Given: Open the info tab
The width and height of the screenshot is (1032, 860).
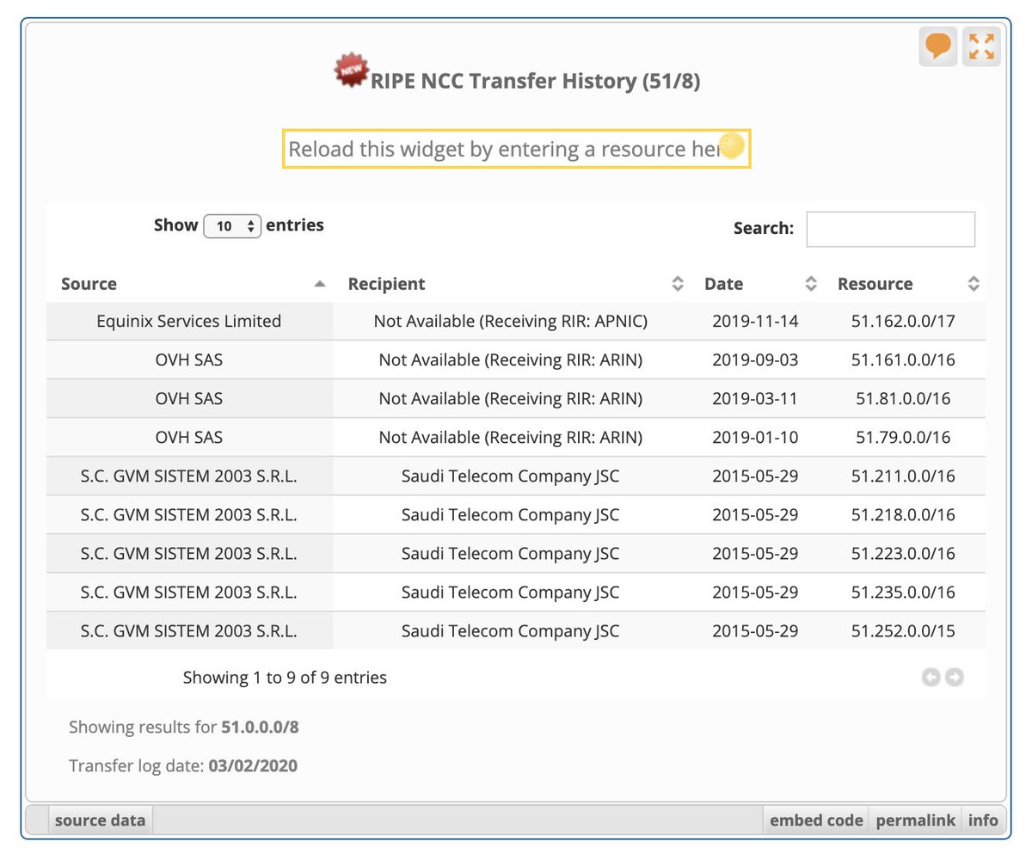Looking at the screenshot, I should click(983, 820).
